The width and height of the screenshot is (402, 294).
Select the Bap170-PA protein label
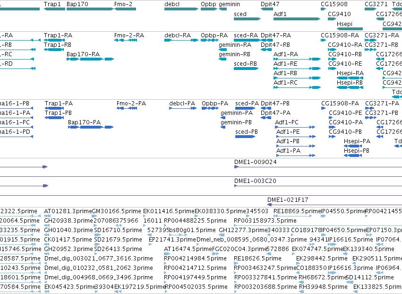point(84,122)
